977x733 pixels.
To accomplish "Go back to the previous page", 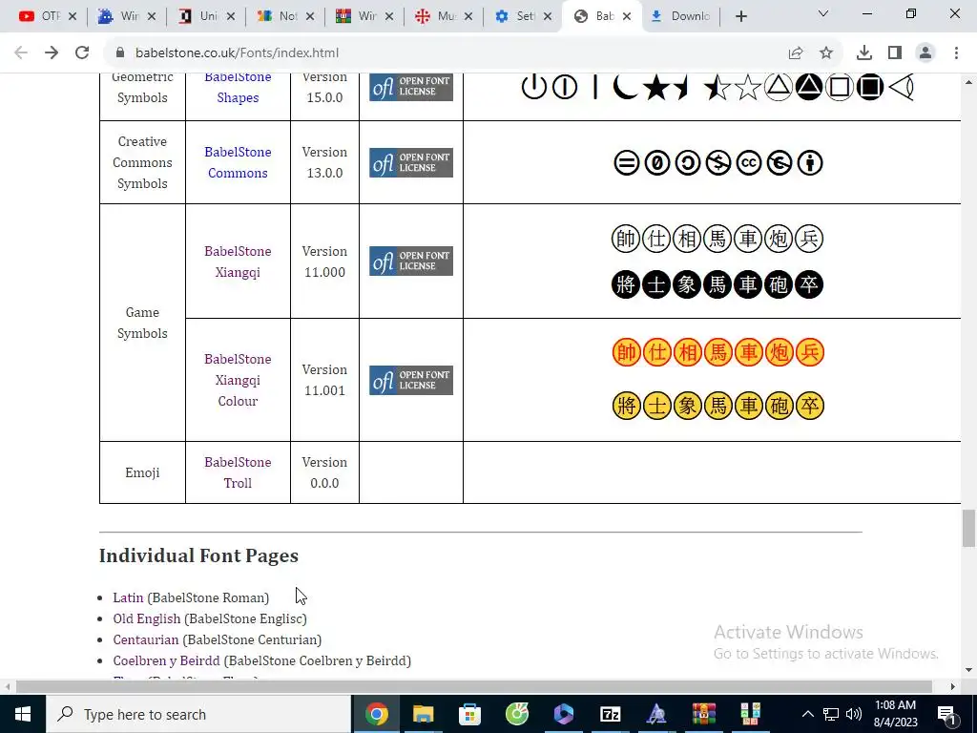I will [x=21, y=53].
